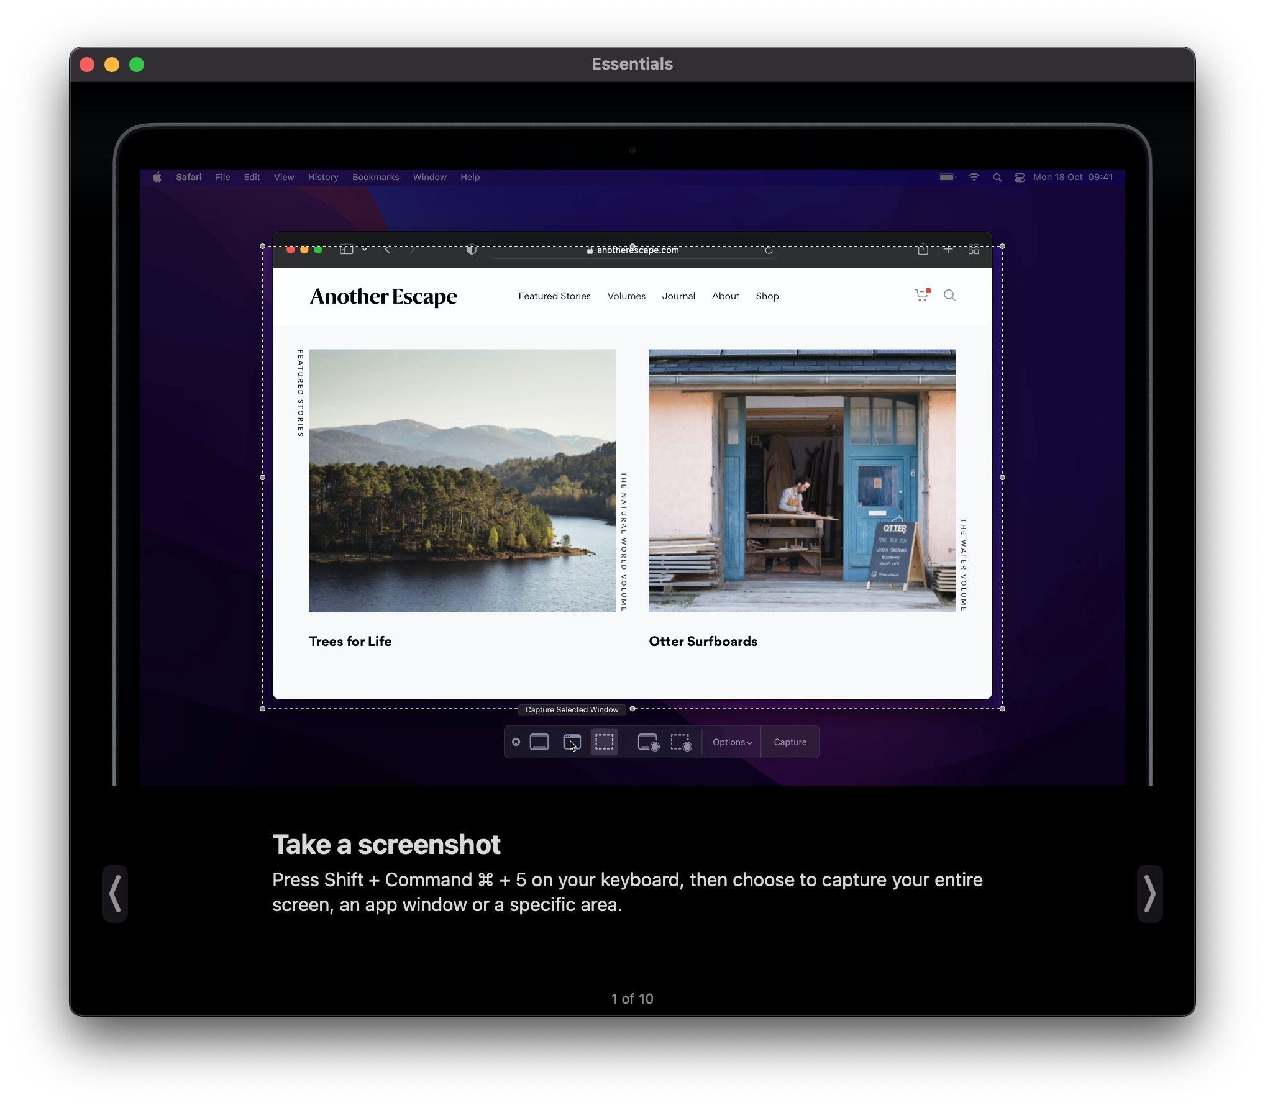Image resolution: width=1265 pixels, height=1108 pixels.
Task: Expand the tab group chevron next to sidebar
Action: [x=365, y=250]
